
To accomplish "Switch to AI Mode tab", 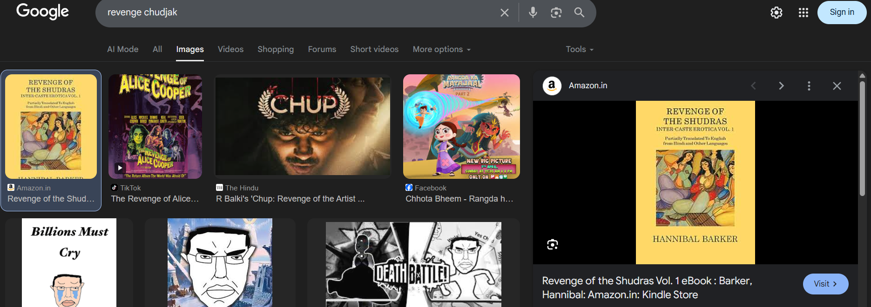I will point(123,49).
